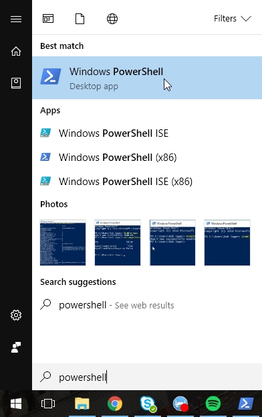Click the Apps section heading
262x417 pixels.
[x=50, y=111]
